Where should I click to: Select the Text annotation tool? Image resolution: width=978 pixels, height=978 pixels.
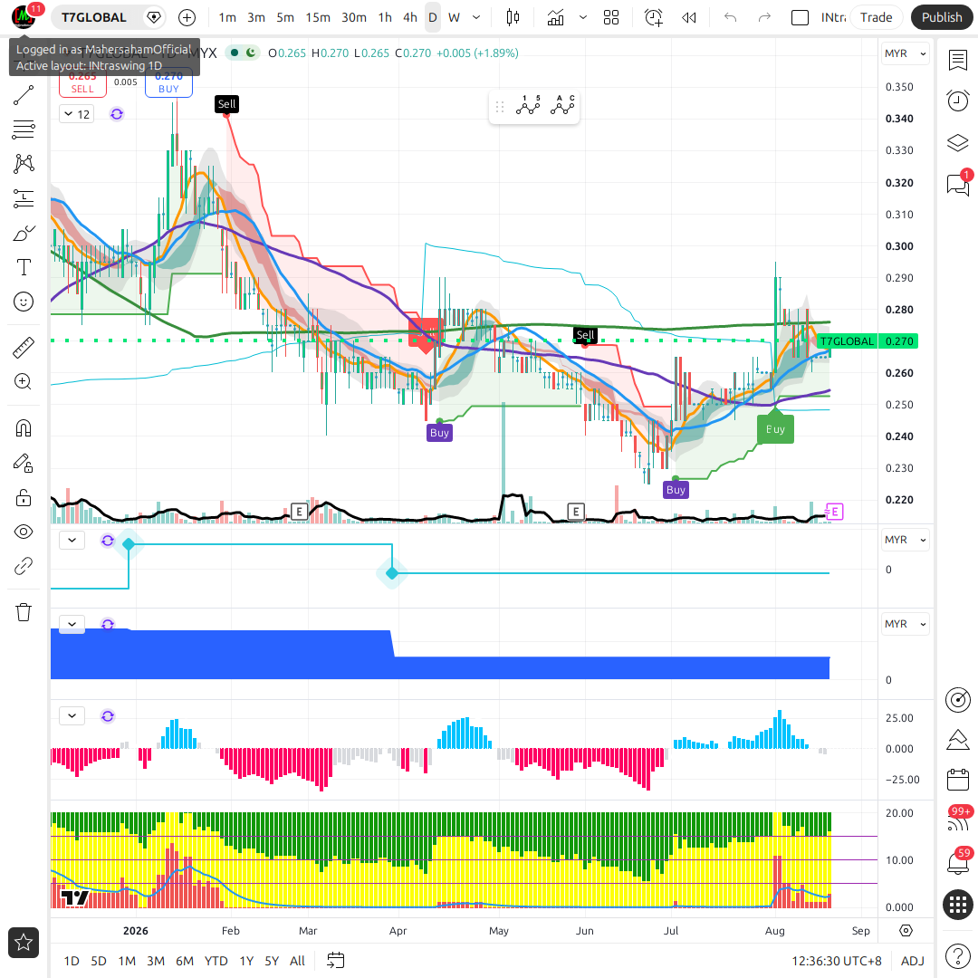[24, 267]
